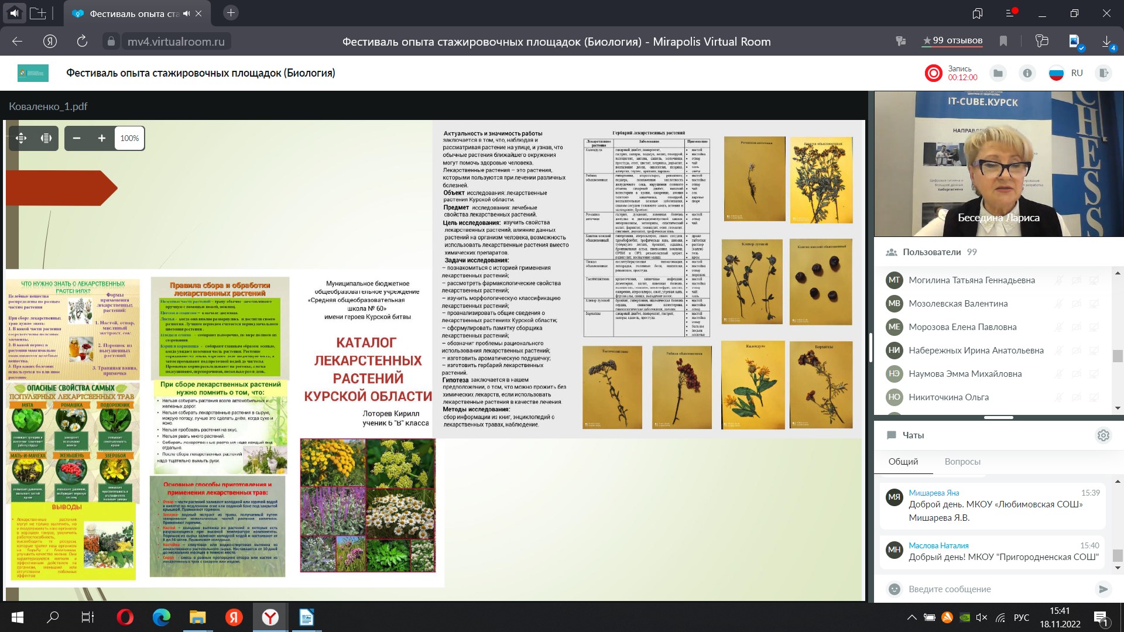Click the 100% zoom value box
Image resolution: width=1124 pixels, height=632 pixels.
tap(129, 138)
